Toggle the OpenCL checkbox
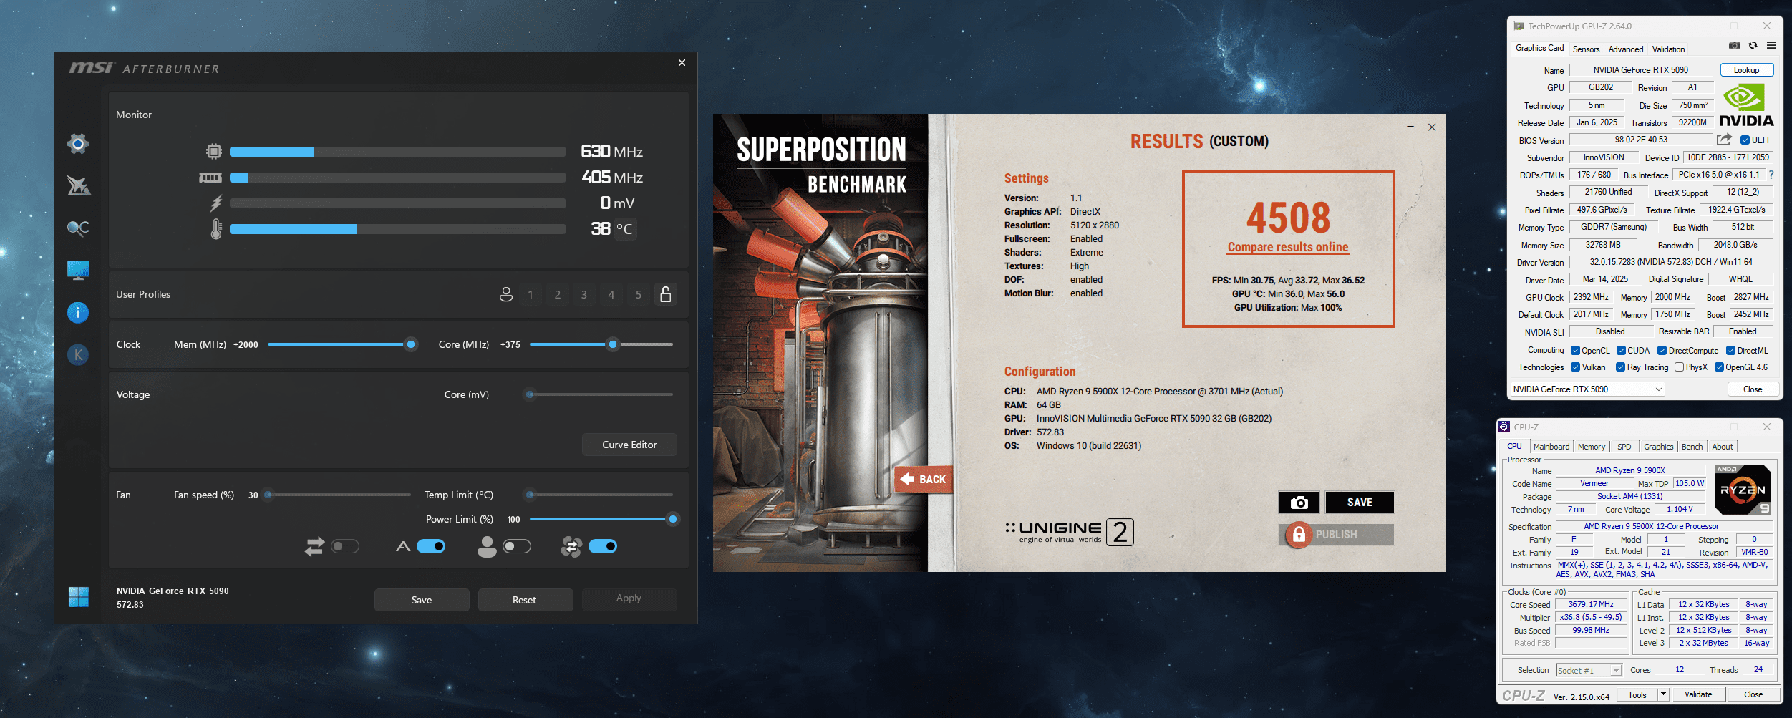1792x718 pixels. click(1575, 351)
